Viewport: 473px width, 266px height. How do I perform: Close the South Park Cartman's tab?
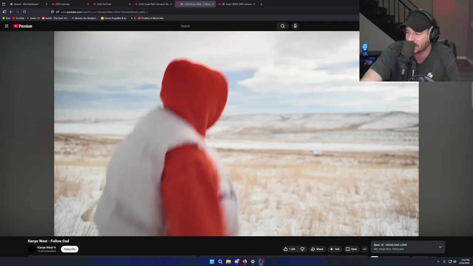tap(171, 4)
